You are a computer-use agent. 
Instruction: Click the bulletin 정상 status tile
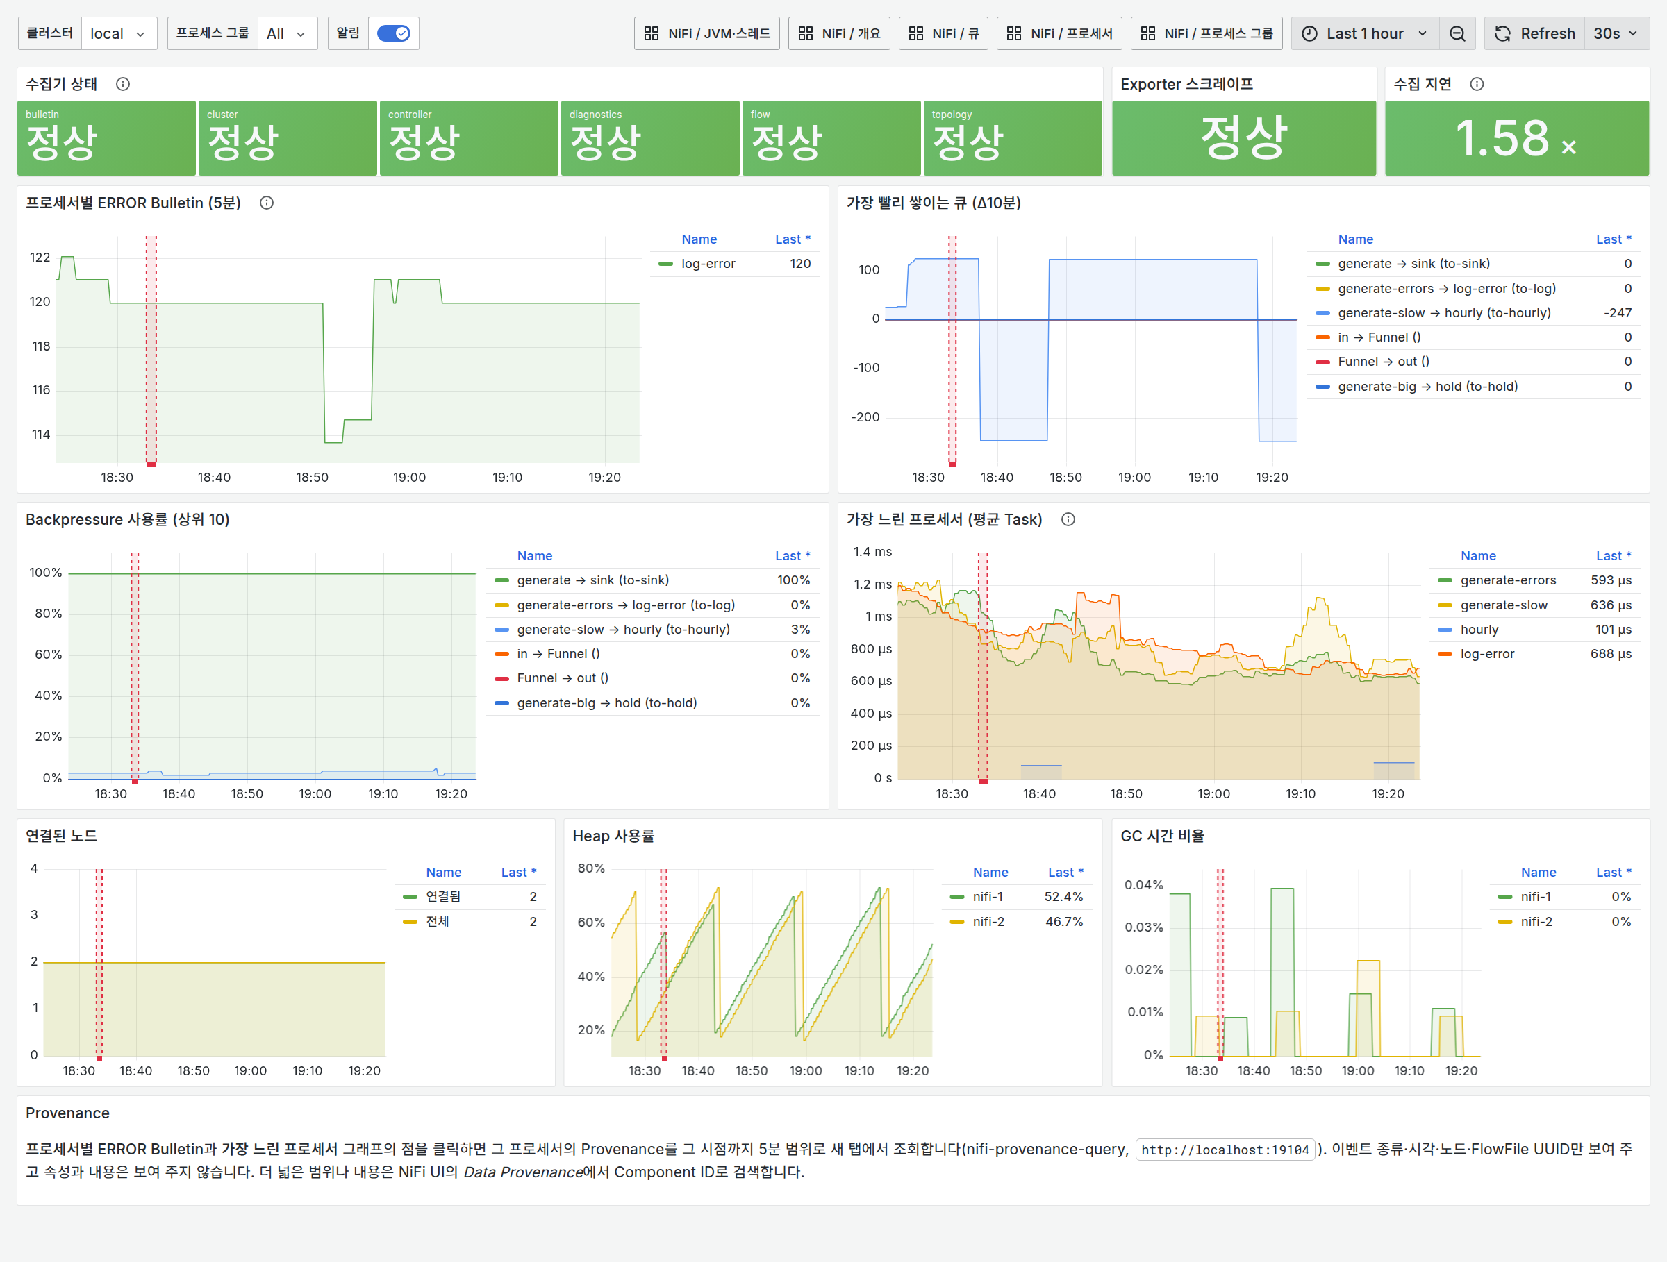pos(106,139)
